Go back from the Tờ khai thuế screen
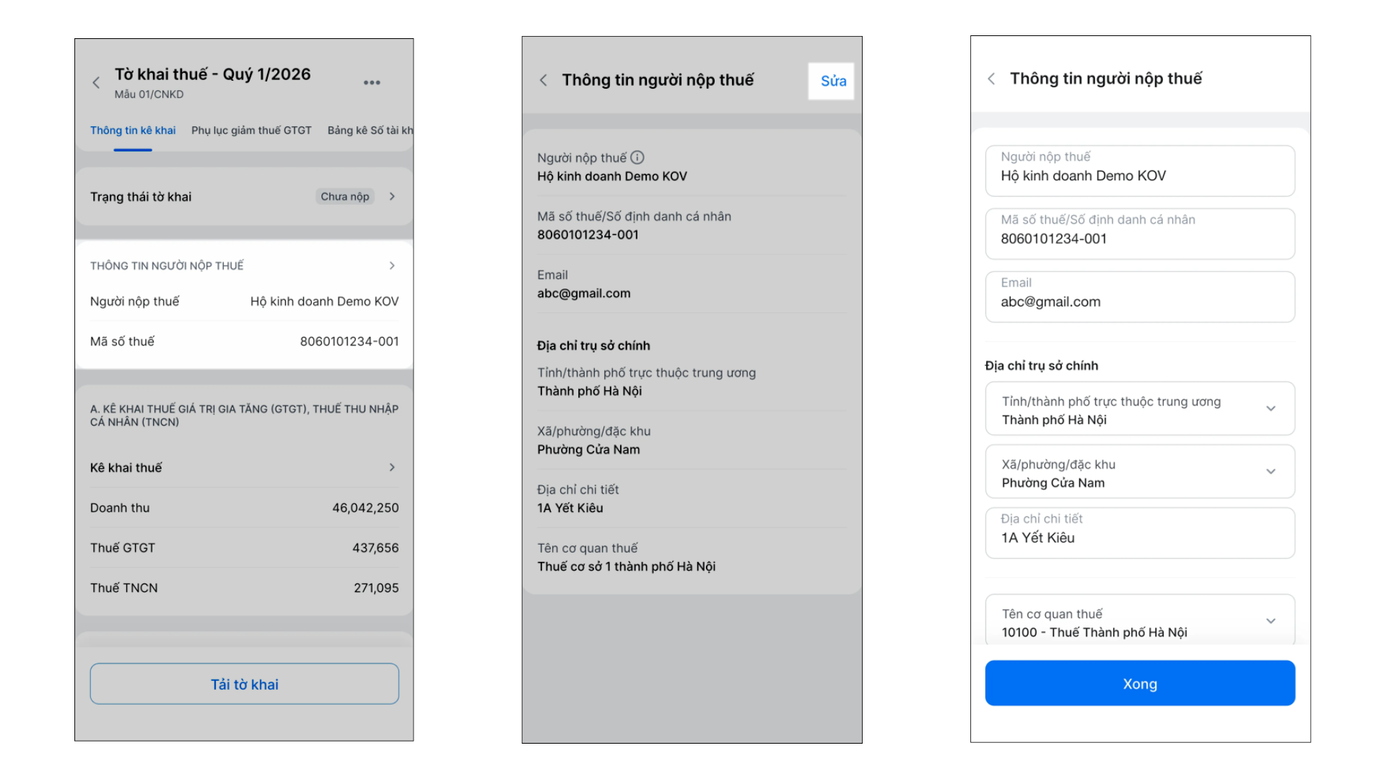This screenshot has width=1386, height=779. [96, 82]
